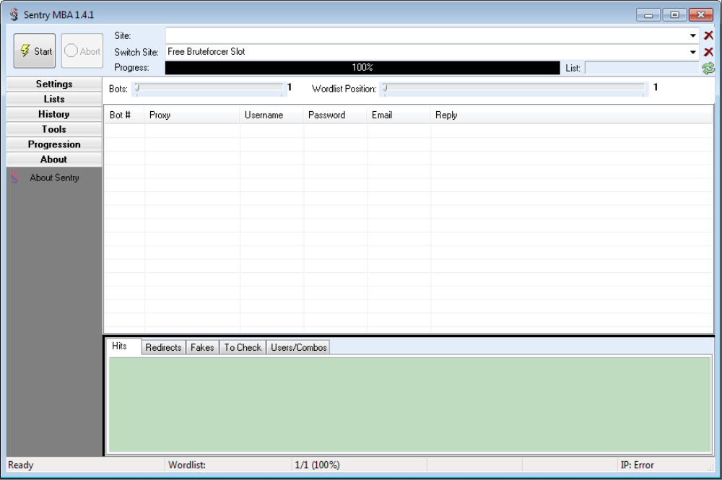Switch to the Redirects tab

[163, 347]
